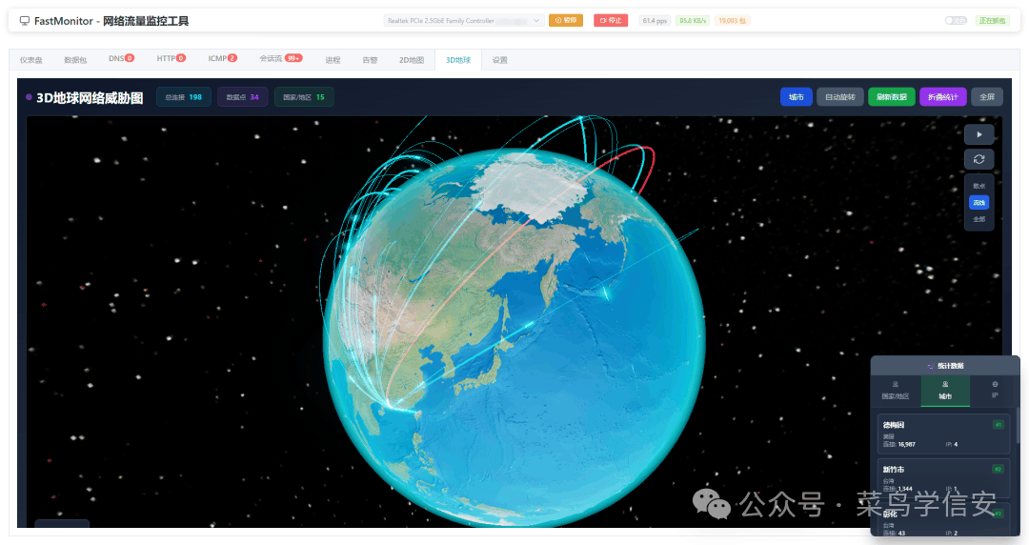The width and height of the screenshot is (1029, 545).
Task: Click the circular refresh icon on the globe
Action: [979, 159]
